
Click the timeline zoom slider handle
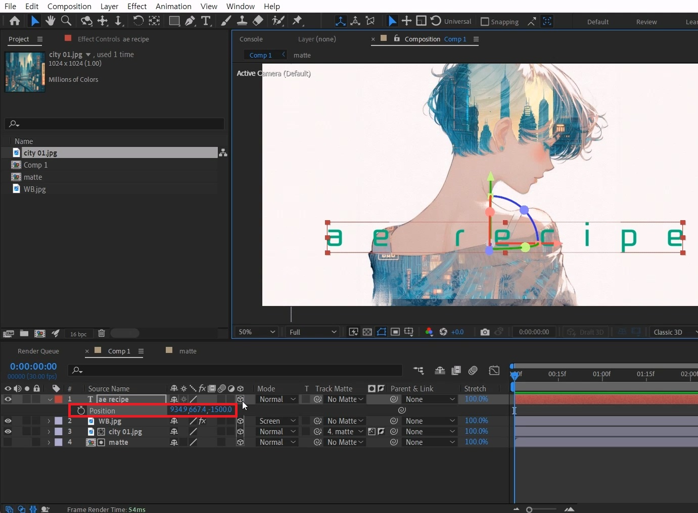[529, 509]
